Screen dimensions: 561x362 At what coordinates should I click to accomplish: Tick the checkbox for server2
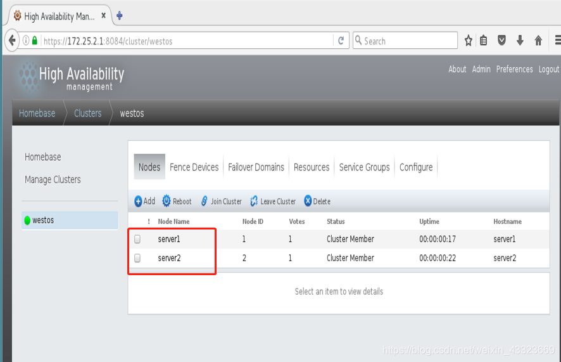(137, 258)
